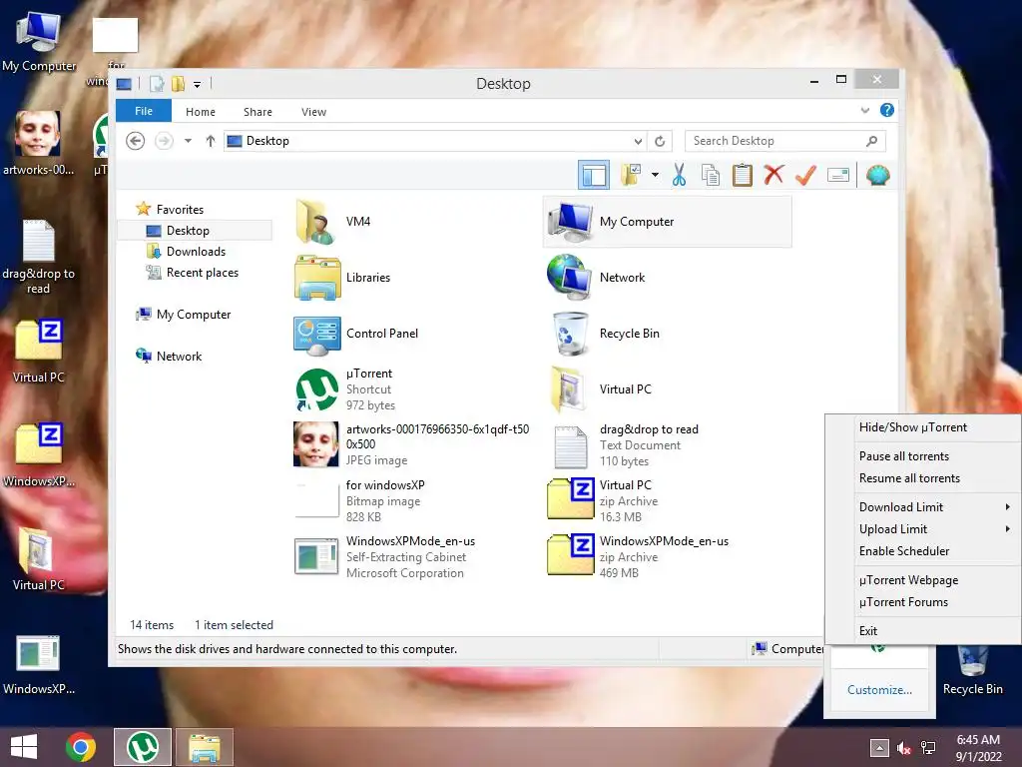Screen dimensions: 1022x767
Task: Open the Windows Start button
Action: (x=24, y=747)
